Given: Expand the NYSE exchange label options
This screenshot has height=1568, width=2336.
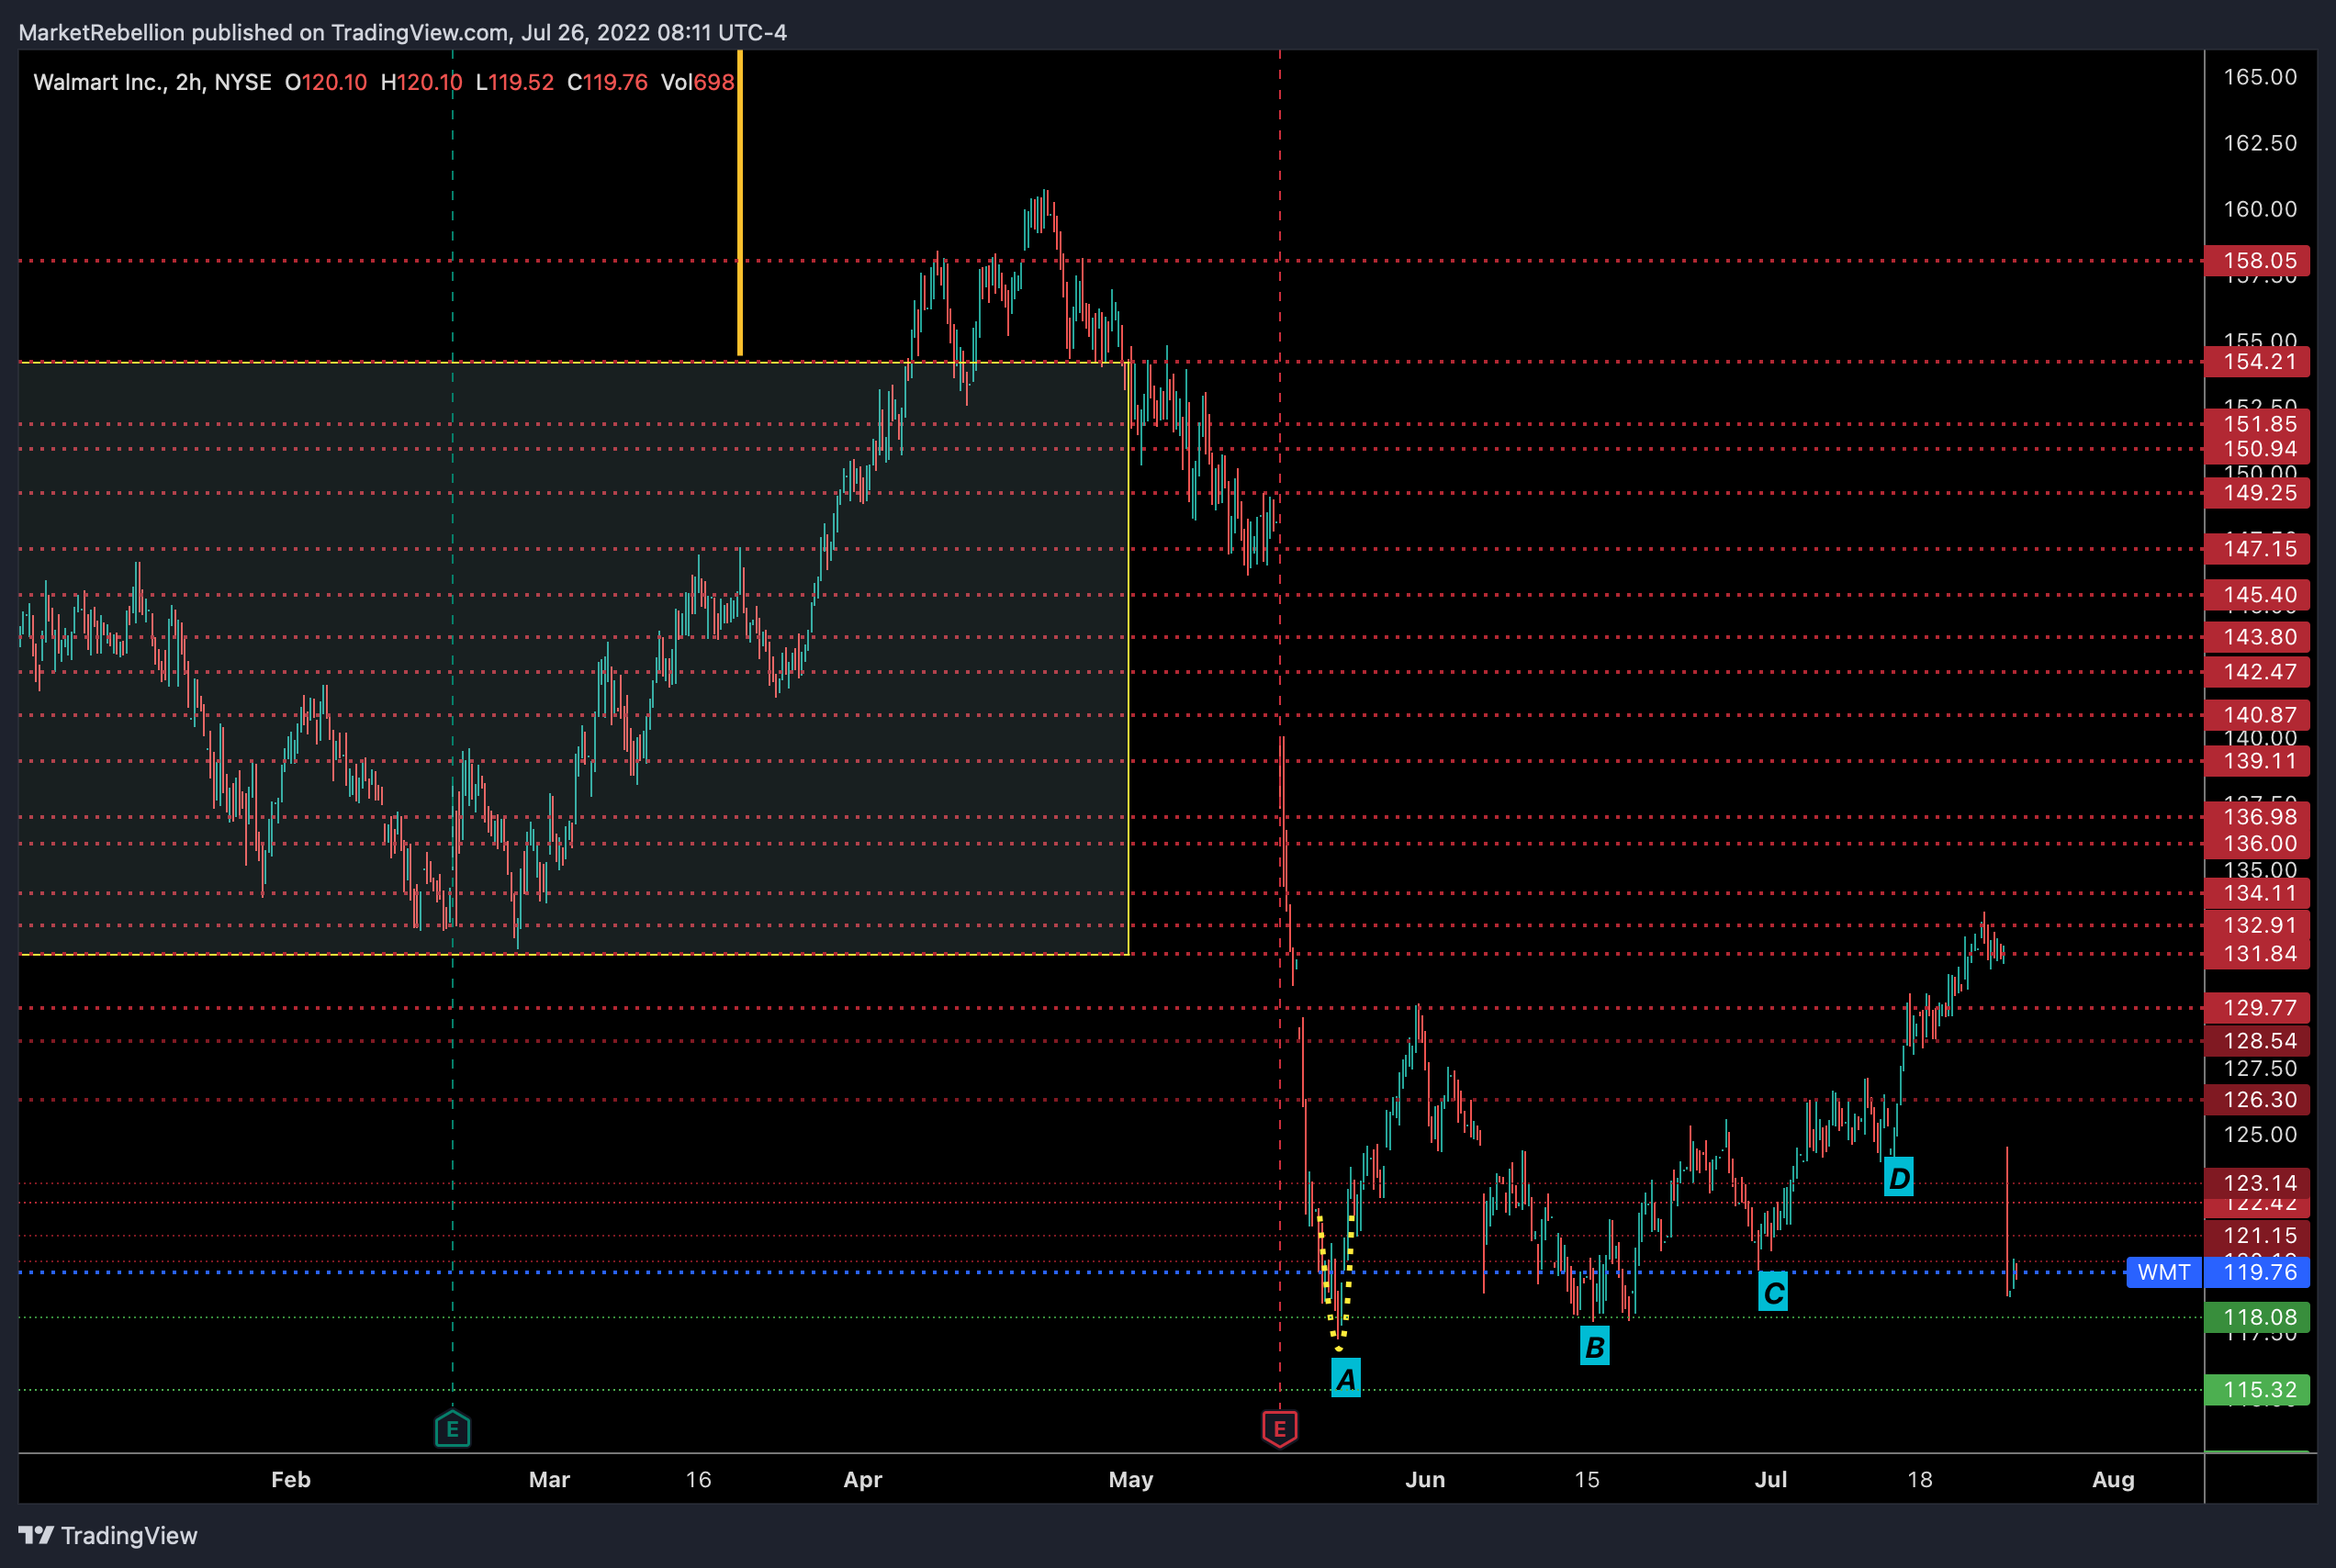Looking at the screenshot, I should 243,82.
